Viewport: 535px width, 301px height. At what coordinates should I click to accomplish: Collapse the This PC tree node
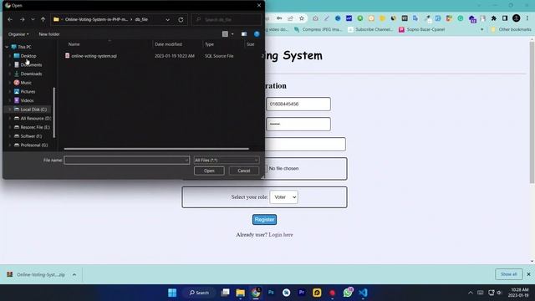point(7,47)
